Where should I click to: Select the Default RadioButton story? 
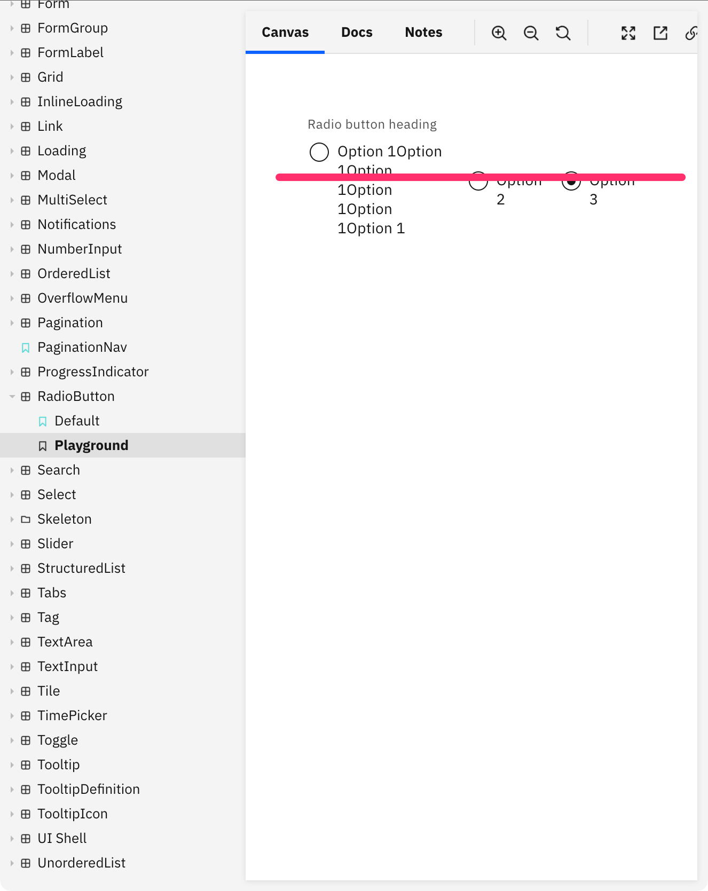tap(77, 421)
